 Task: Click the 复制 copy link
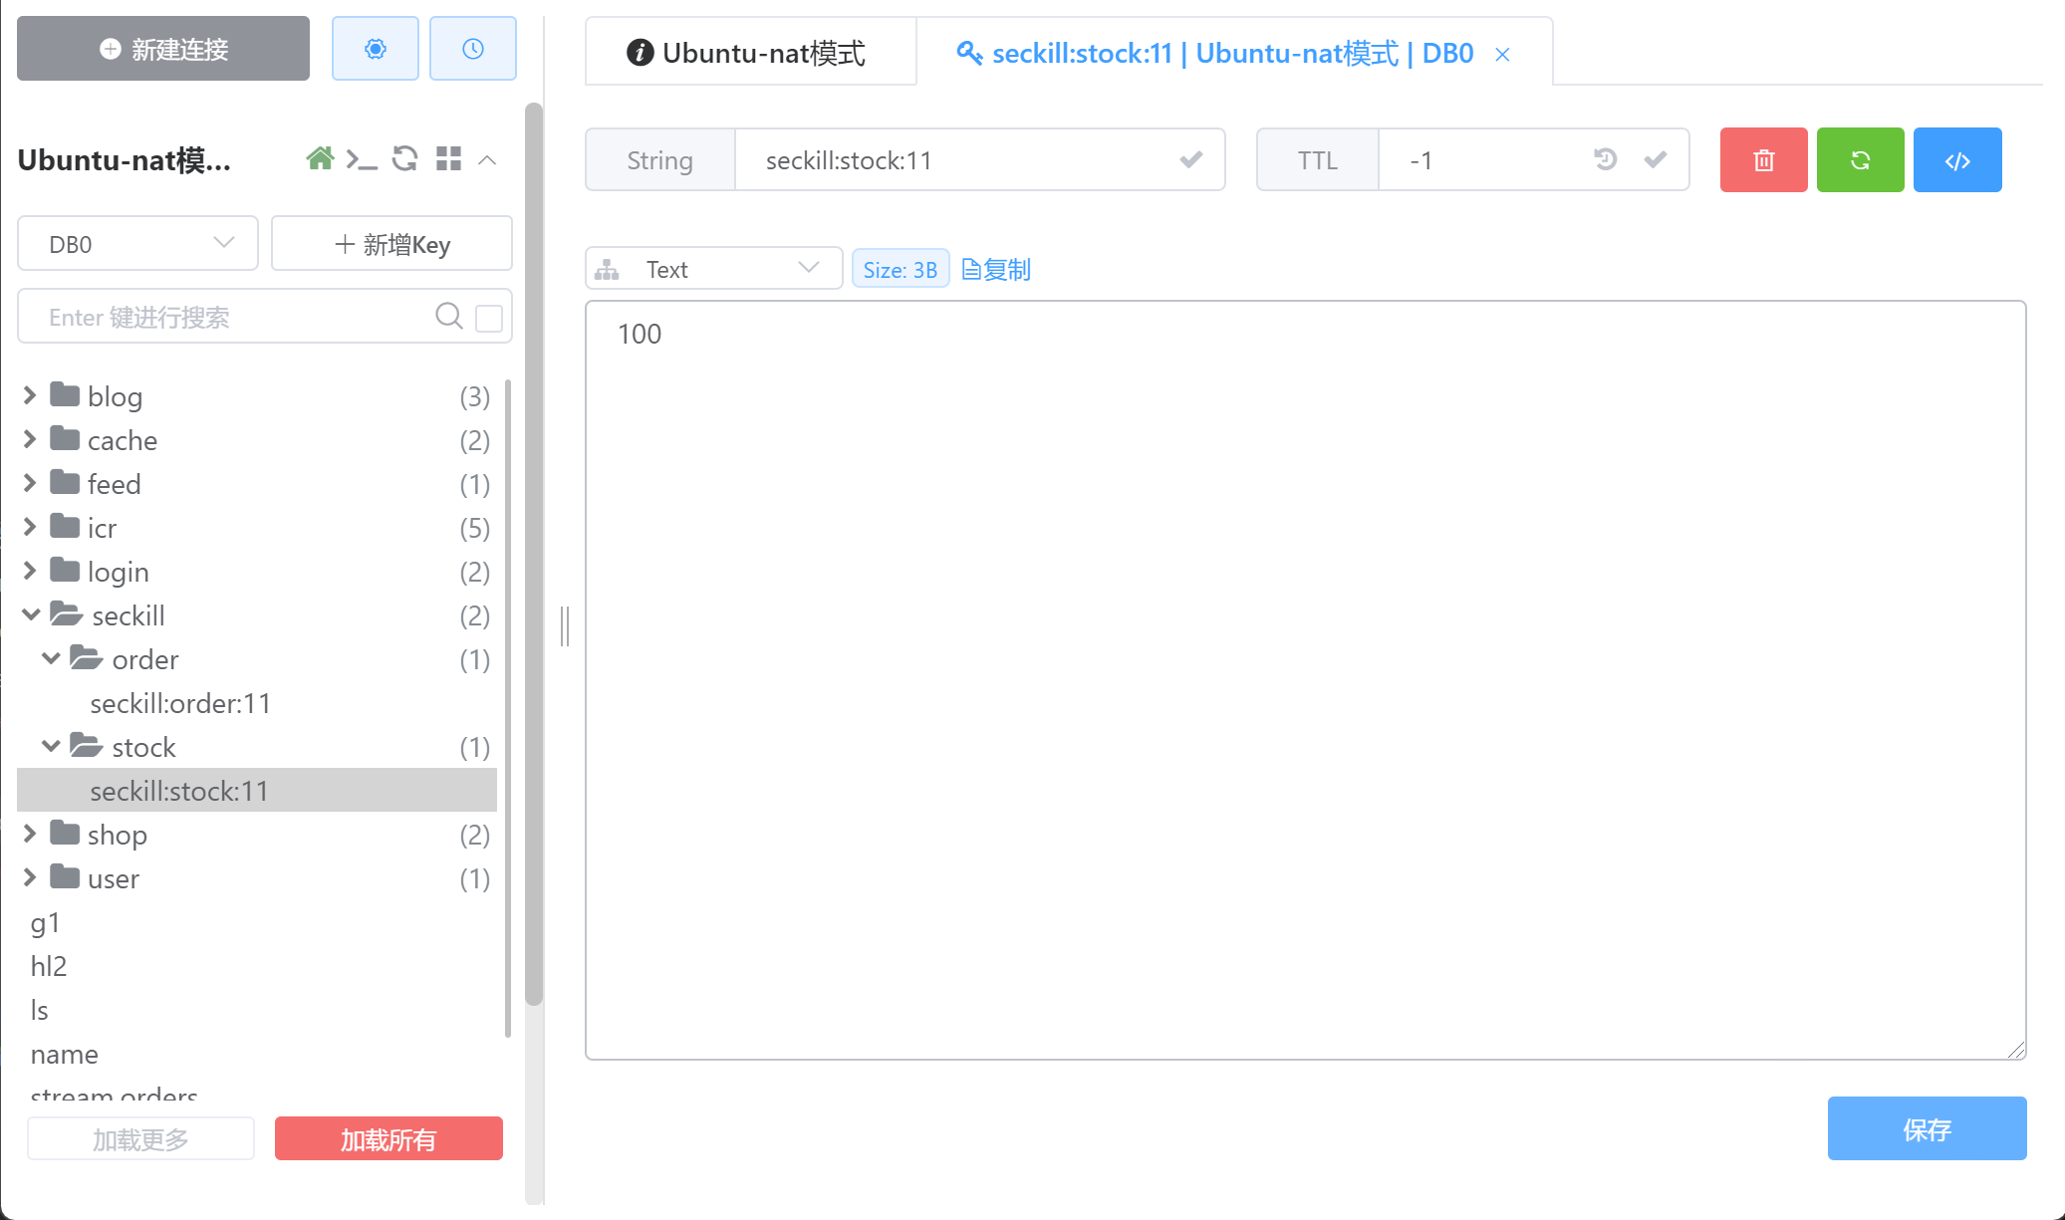point(996,269)
